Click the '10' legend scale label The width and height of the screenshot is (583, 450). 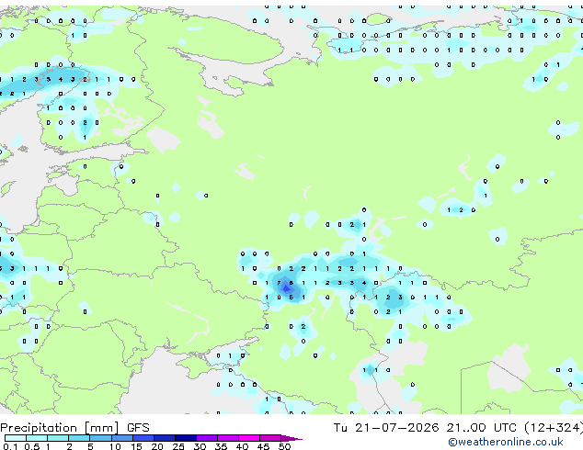click(x=115, y=446)
